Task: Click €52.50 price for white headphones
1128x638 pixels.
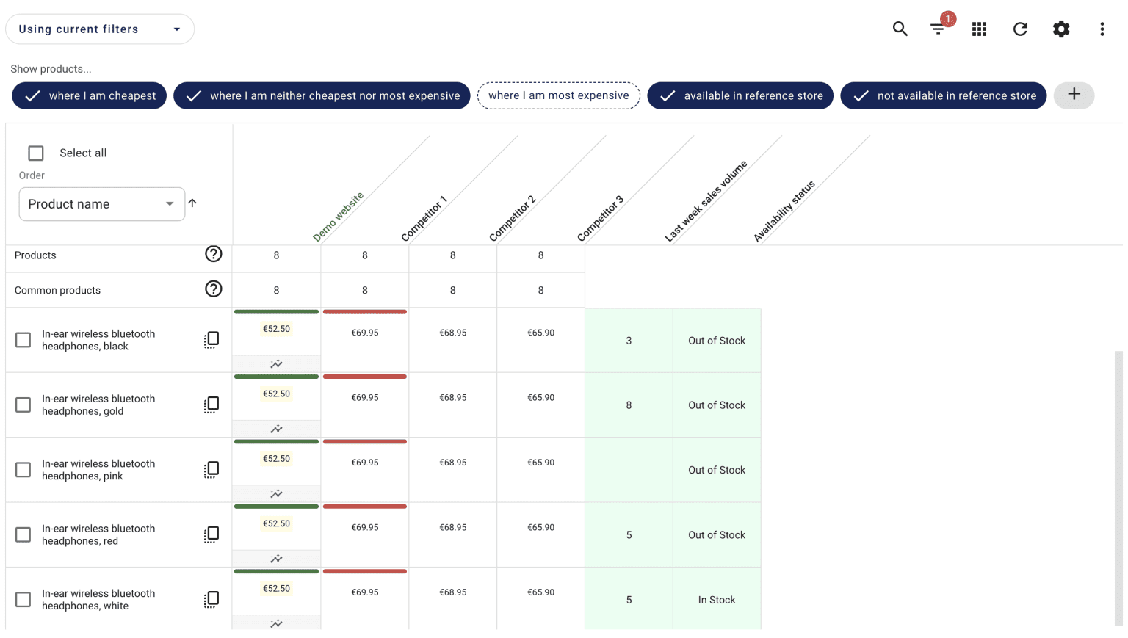Action: [276, 589]
